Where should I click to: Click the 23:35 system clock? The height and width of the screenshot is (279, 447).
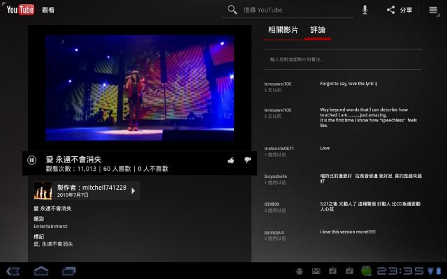(400, 271)
